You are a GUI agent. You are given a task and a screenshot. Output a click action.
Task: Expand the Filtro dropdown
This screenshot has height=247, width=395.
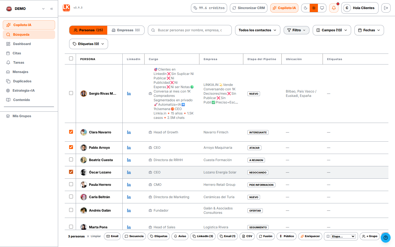point(297,30)
